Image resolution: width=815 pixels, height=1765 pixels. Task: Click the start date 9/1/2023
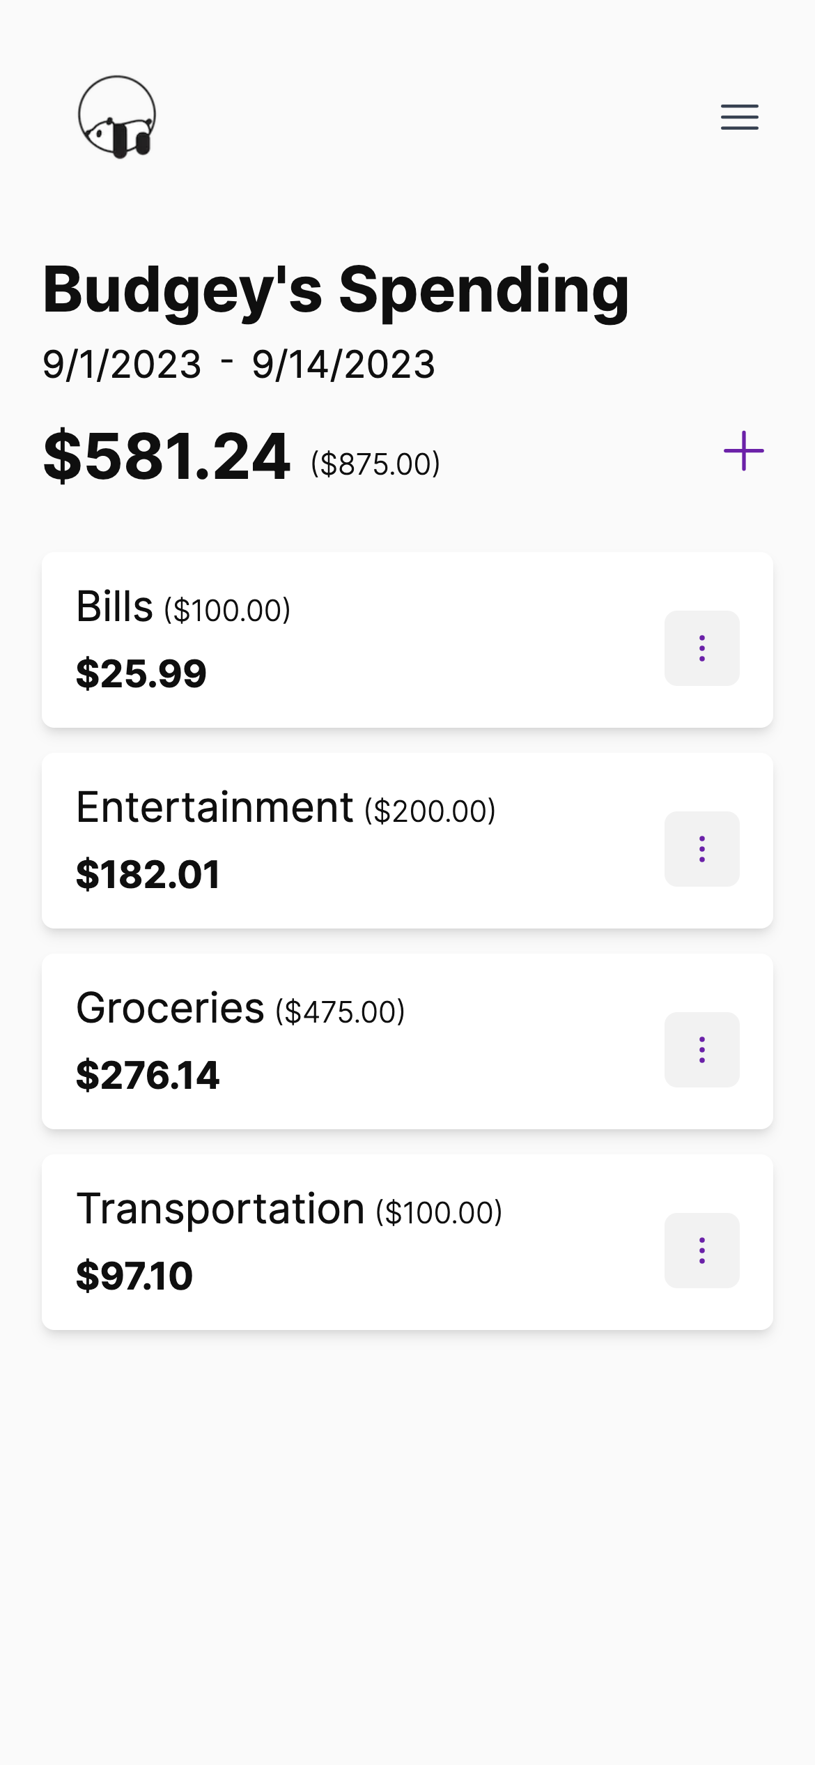(122, 365)
